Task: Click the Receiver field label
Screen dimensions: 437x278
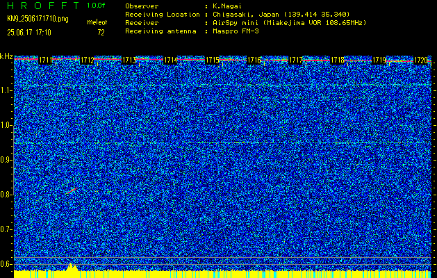Action: [142, 23]
